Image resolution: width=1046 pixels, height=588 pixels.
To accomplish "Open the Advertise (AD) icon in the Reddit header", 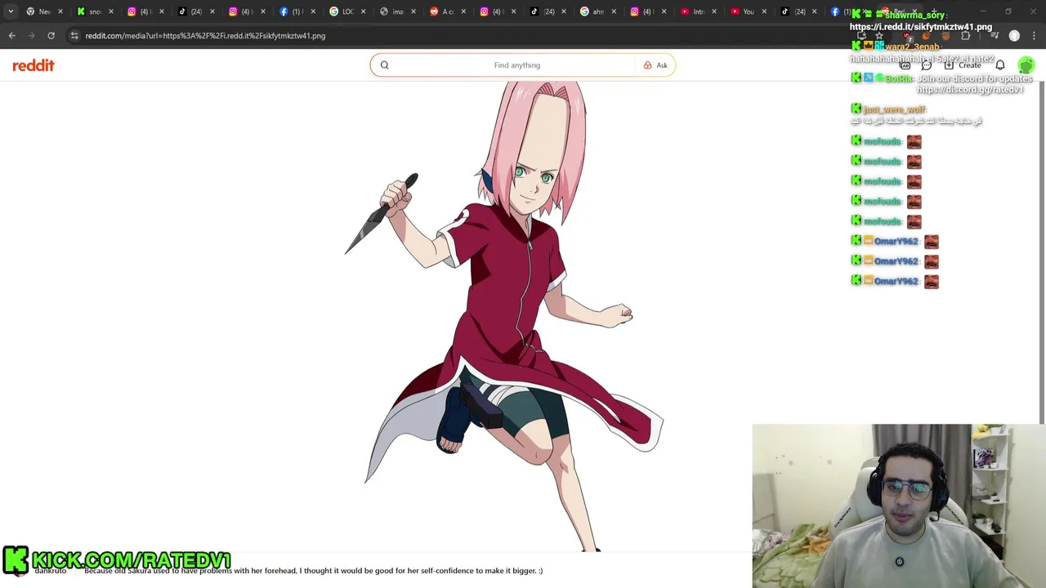I will pyautogui.click(x=905, y=65).
